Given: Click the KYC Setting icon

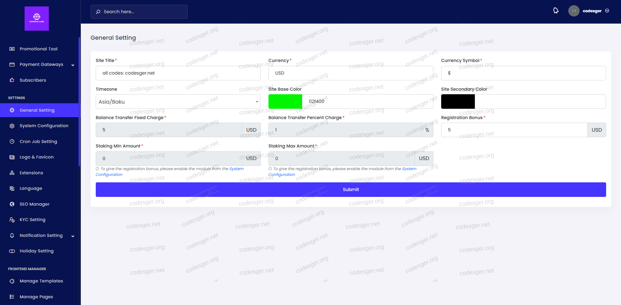Looking at the screenshot, I should pyautogui.click(x=12, y=220).
